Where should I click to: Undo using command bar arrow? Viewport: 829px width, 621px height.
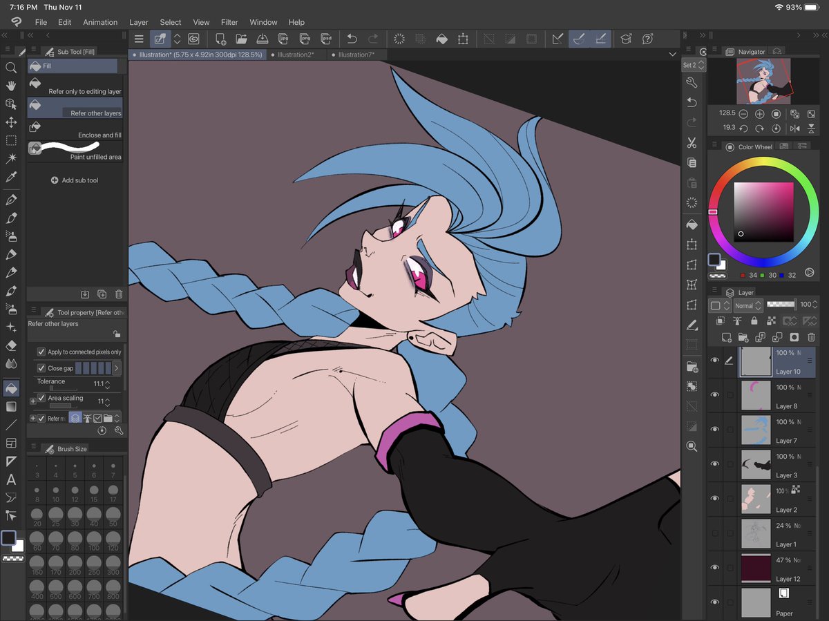[352, 39]
